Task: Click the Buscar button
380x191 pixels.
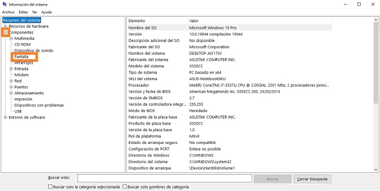Action: 273,179
